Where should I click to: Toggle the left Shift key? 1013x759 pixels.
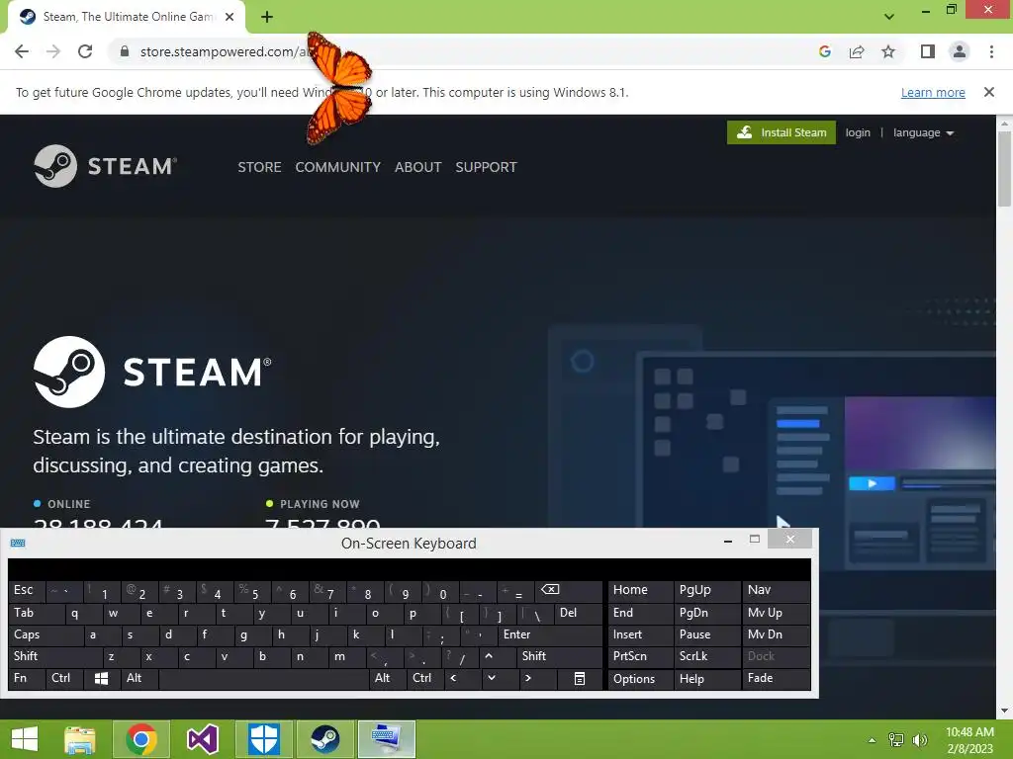pyautogui.click(x=55, y=657)
